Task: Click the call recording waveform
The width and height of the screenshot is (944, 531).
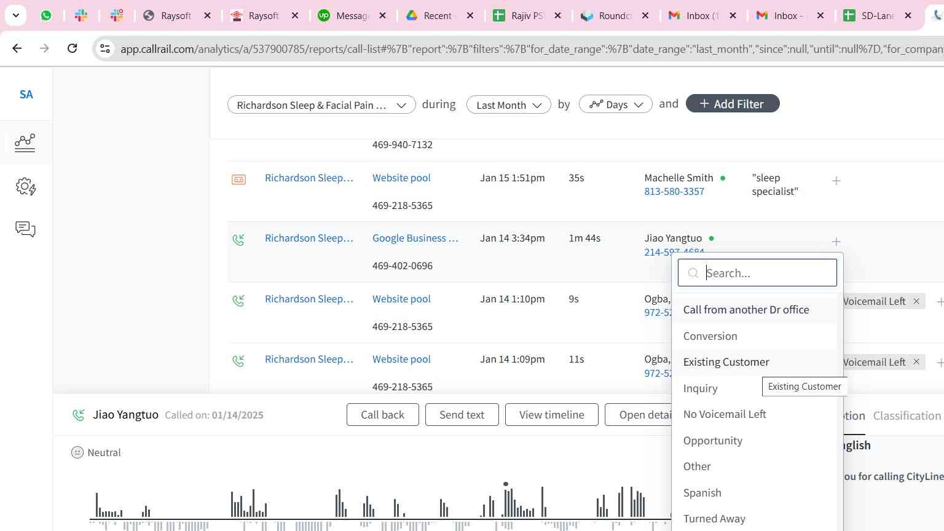Action: click(381, 507)
